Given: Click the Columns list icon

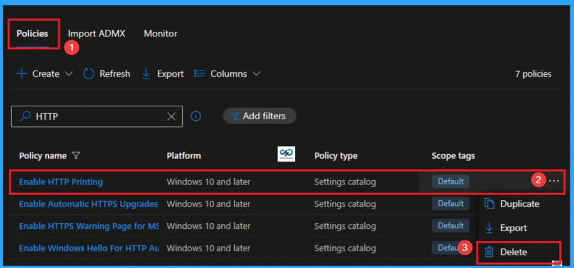Looking at the screenshot, I should (200, 73).
